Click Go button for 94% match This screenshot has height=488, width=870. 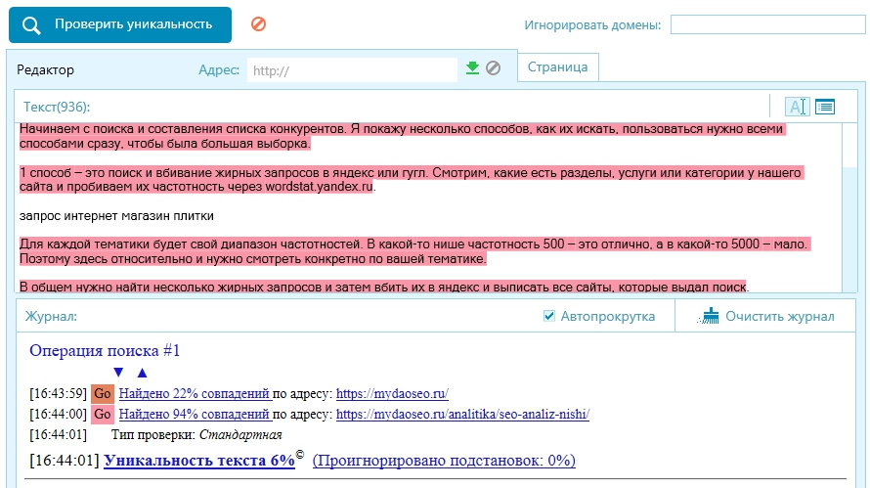pyautogui.click(x=103, y=414)
